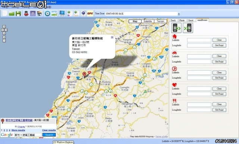Click the Google Search button
The image size is (239, 144).
point(49,135)
